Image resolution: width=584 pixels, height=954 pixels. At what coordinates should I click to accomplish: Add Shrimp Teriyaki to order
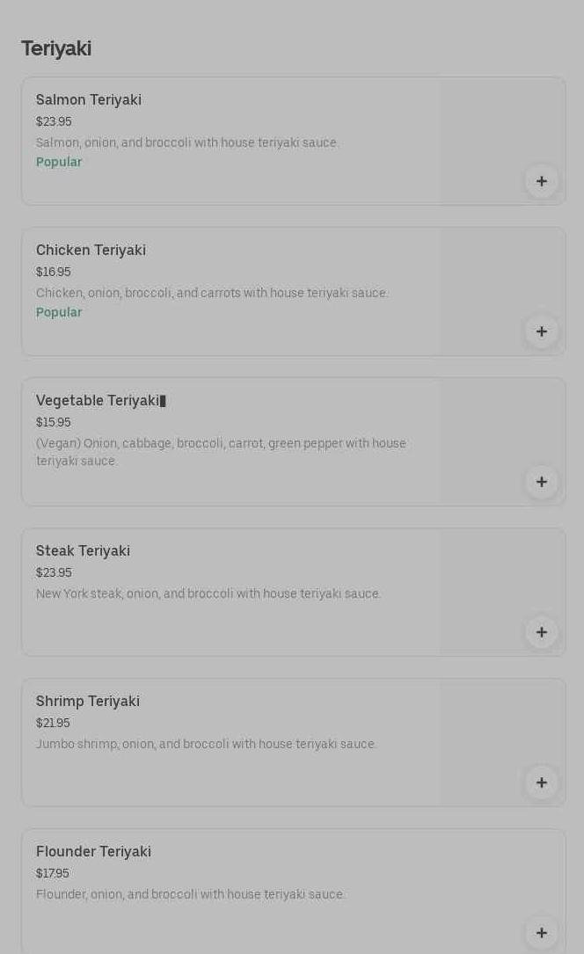(x=541, y=783)
